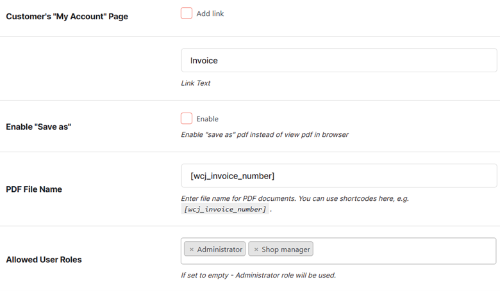500x291 pixels.
Task: Click the "Enable" label beside the checkbox
Action: tap(207, 119)
